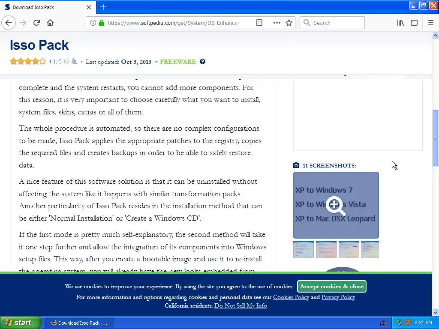Open a new tab with plus button
The width and height of the screenshot is (439, 329).
tap(103, 7)
